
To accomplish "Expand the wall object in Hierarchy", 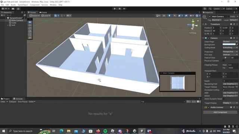I will pos(8,25).
